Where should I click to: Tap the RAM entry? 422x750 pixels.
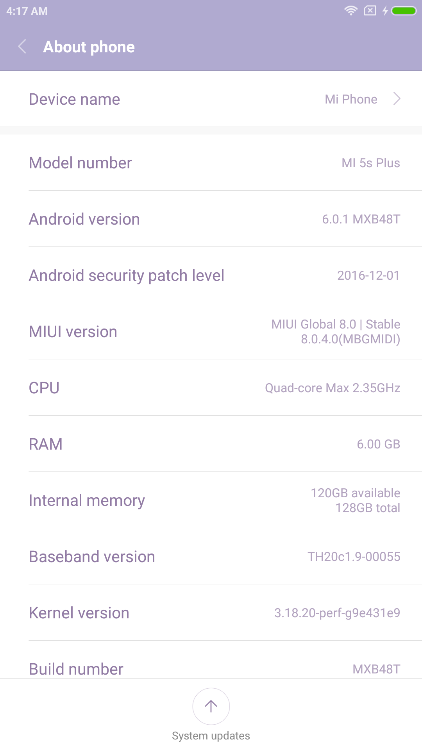point(211,444)
